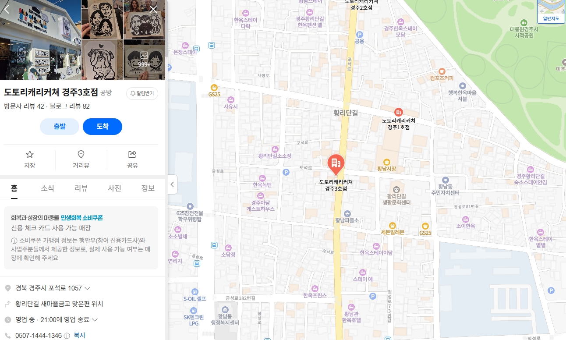This screenshot has width=566, height=340.
Task: Select the 소담정 lodging marker
Action: (x=228, y=247)
